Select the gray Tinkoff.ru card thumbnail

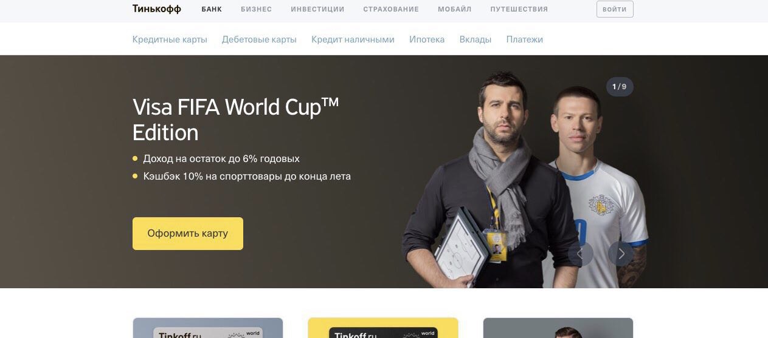(x=208, y=328)
